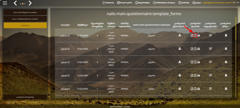Print the report of the second ტესტი22 row
240x108 pixels.
point(199,49)
